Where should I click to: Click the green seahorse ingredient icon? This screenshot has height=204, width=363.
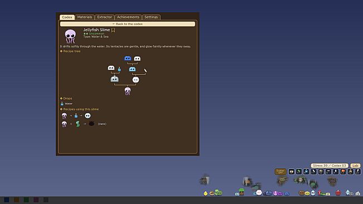pyautogui.click(x=78, y=124)
